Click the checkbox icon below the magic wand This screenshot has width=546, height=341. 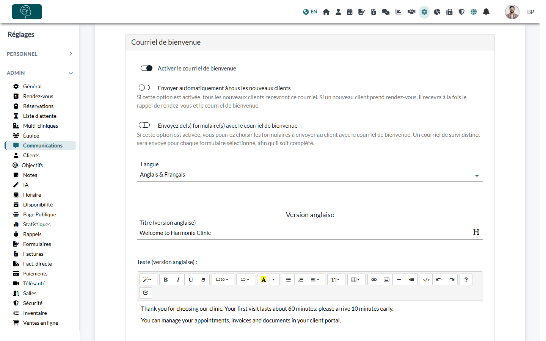click(146, 293)
